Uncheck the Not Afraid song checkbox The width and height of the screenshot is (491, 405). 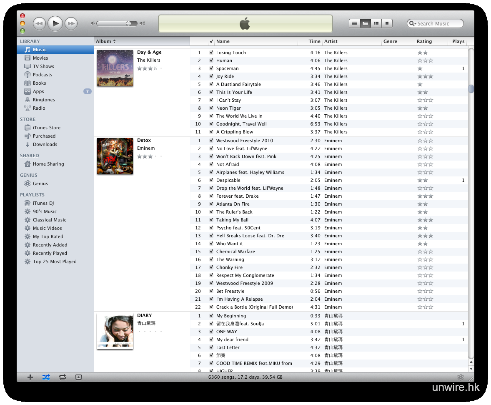point(211,164)
